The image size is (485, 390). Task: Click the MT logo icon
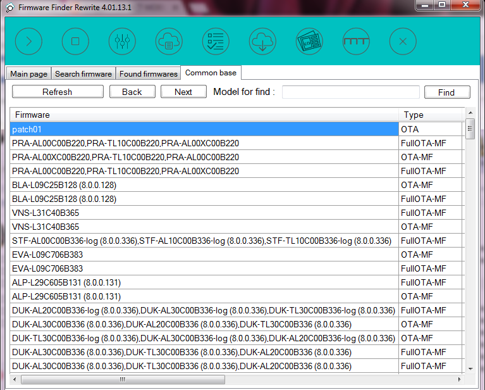coord(356,41)
